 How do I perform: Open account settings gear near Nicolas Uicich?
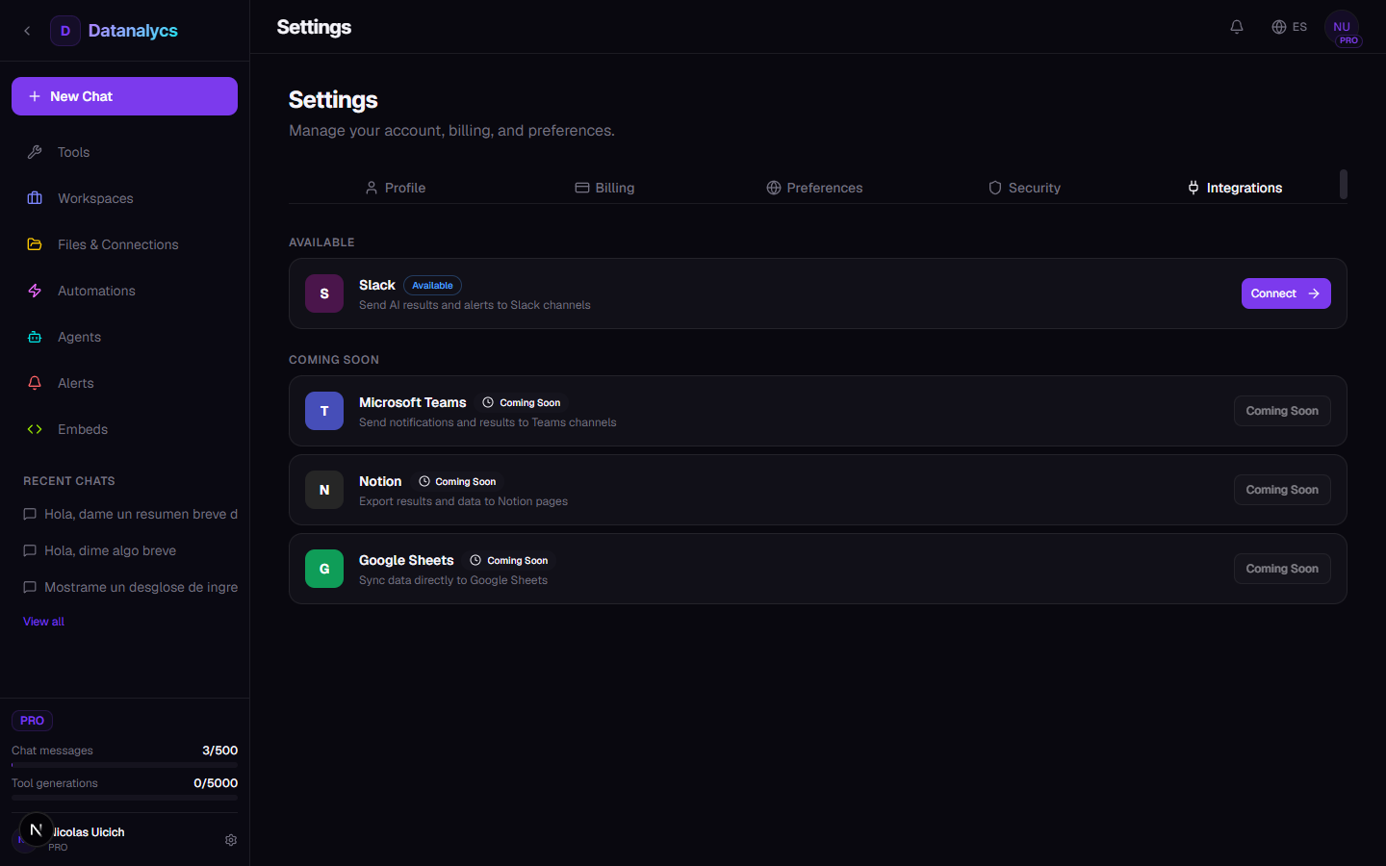pos(231,840)
